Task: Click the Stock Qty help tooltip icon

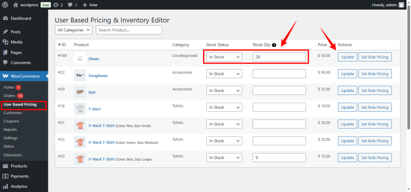Action: coord(274,45)
